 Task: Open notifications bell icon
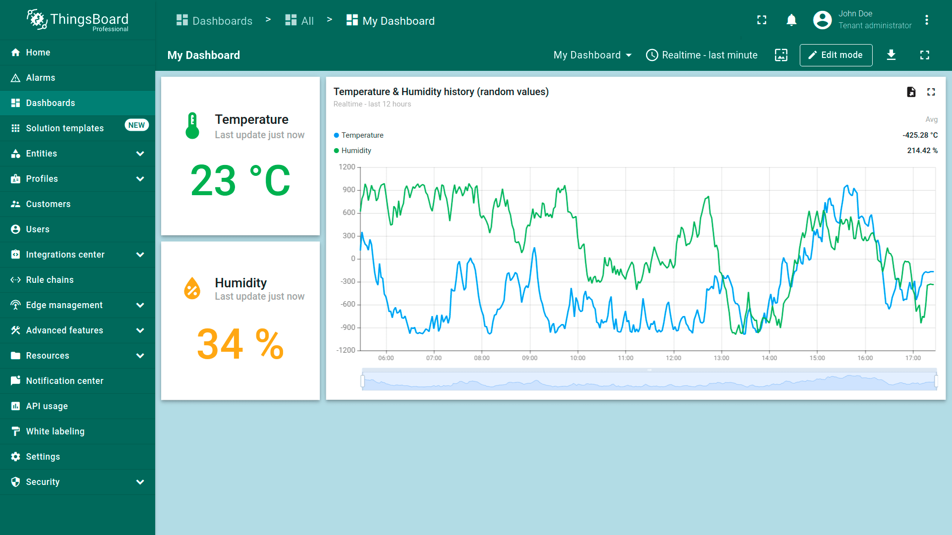pyautogui.click(x=791, y=20)
